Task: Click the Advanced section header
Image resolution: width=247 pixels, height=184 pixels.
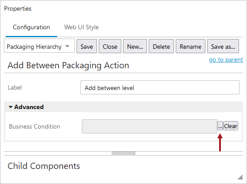Action: (123, 107)
